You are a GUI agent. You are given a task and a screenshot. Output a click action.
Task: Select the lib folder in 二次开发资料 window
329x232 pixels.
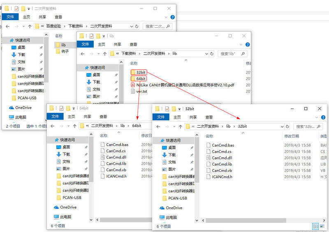63,45
